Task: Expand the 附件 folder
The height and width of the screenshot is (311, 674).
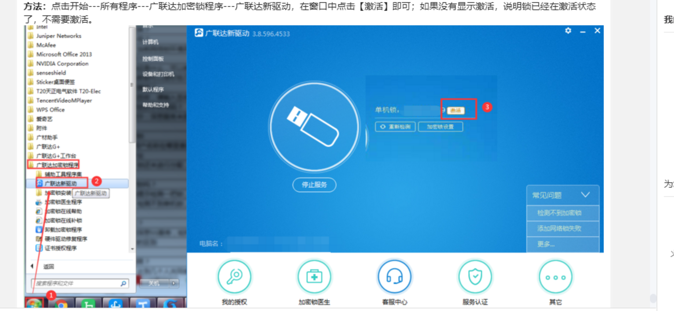Action: tap(37, 128)
